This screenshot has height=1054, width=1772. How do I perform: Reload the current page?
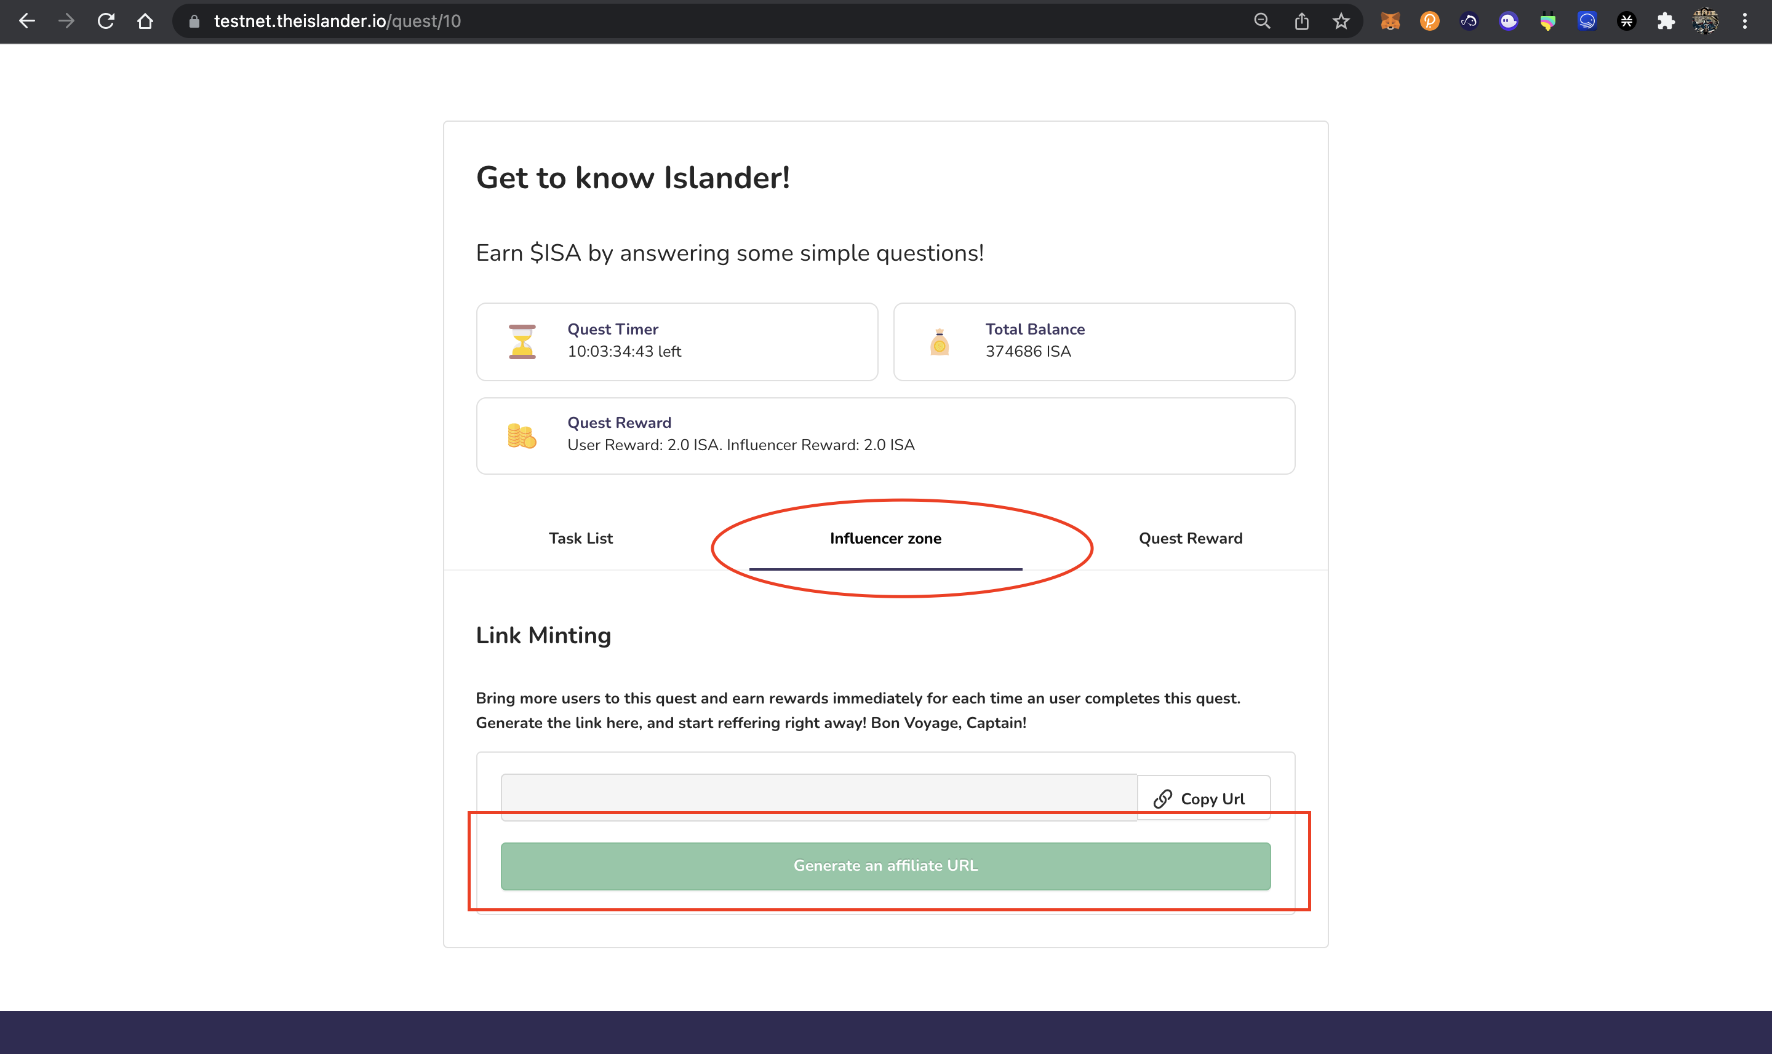coord(106,22)
